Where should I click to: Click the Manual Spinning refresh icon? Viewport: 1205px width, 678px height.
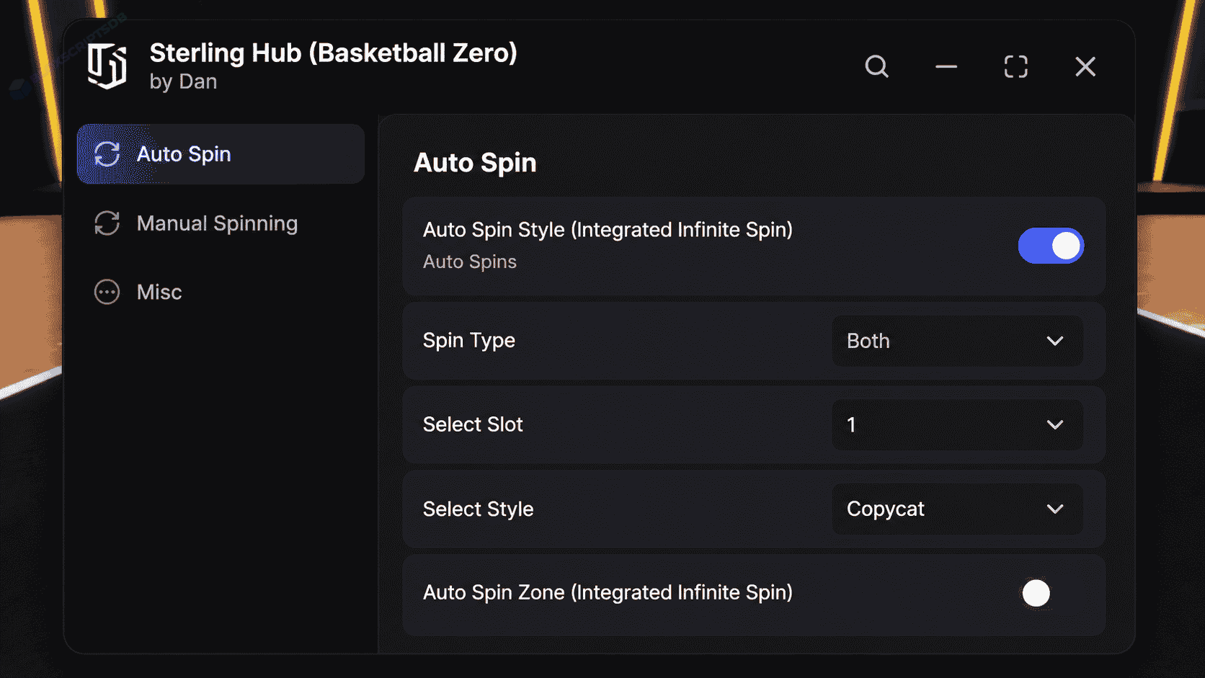107,223
